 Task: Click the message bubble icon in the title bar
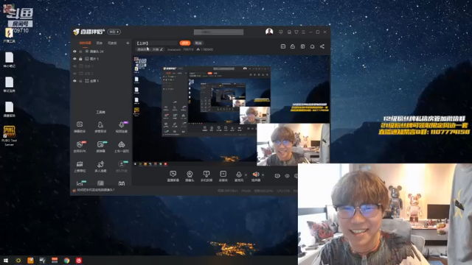point(281,32)
